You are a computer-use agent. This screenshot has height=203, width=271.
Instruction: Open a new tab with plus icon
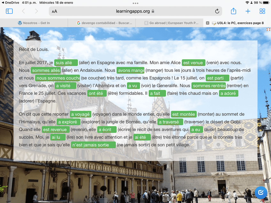pos(248,11)
